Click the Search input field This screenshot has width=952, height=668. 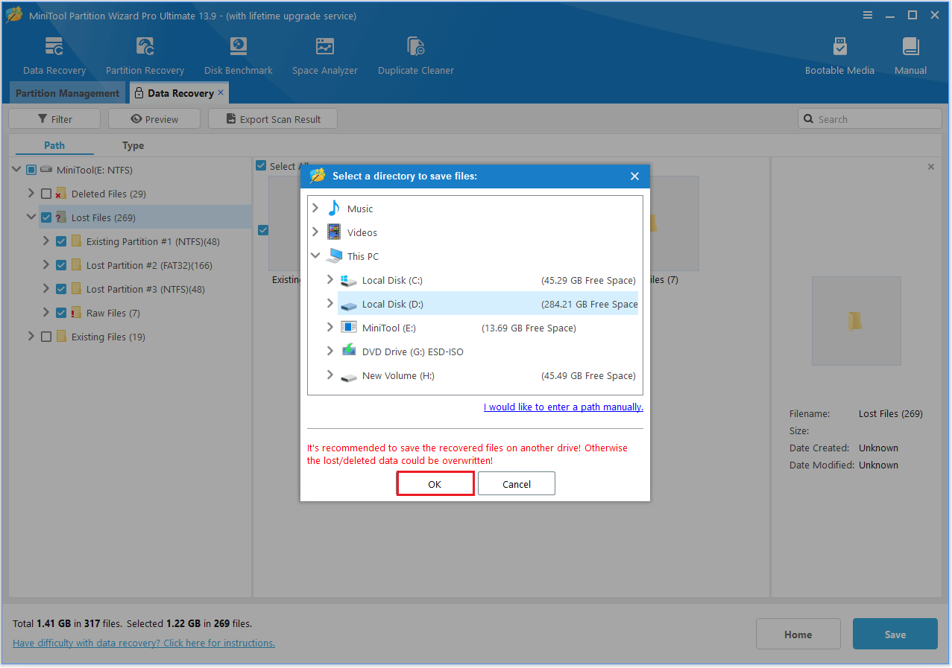870,119
